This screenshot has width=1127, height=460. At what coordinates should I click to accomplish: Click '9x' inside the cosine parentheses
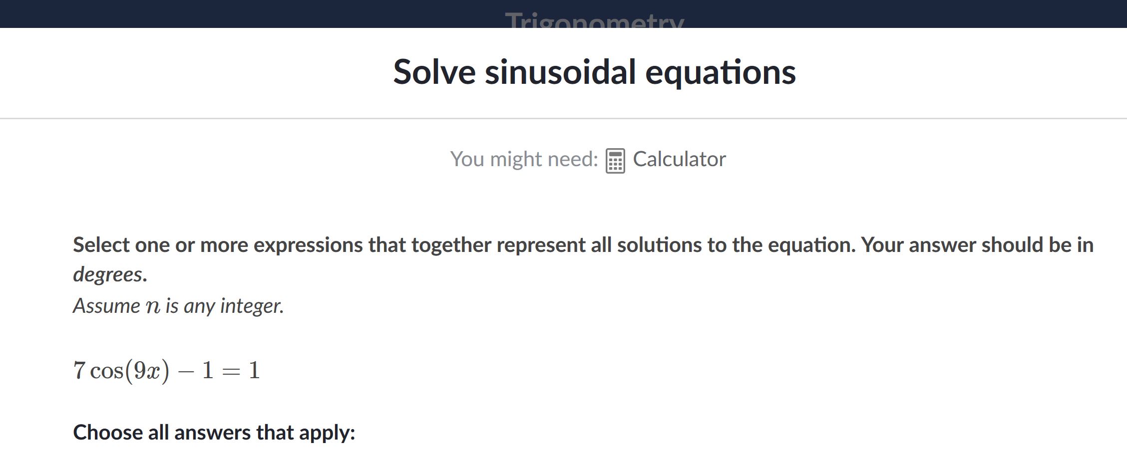[147, 371]
